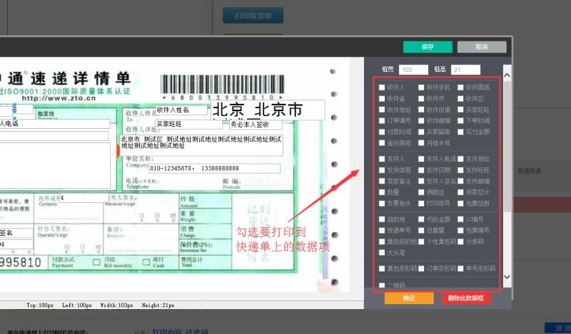The height and width of the screenshot is (334, 571).
Task: Click 打印发货单 button in background page
Action: [253, 16]
